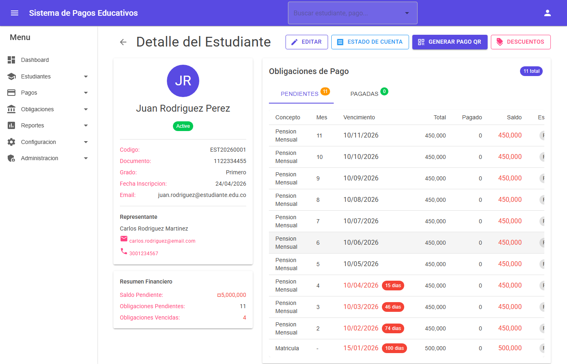Select the 10/10/2026 due date cell
The height and width of the screenshot is (364, 567).
coord(361,157)
